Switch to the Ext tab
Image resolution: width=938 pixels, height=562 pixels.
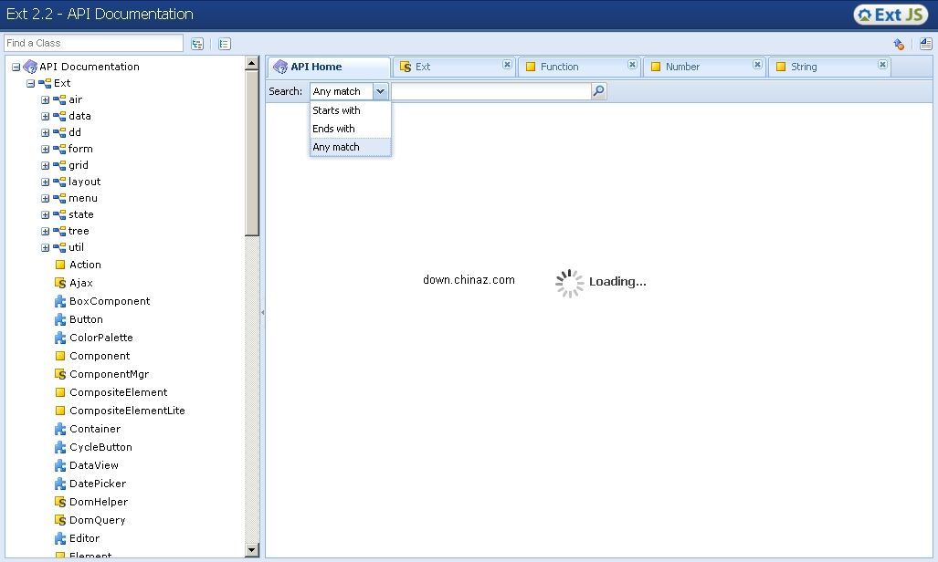[x=423, y=67]
